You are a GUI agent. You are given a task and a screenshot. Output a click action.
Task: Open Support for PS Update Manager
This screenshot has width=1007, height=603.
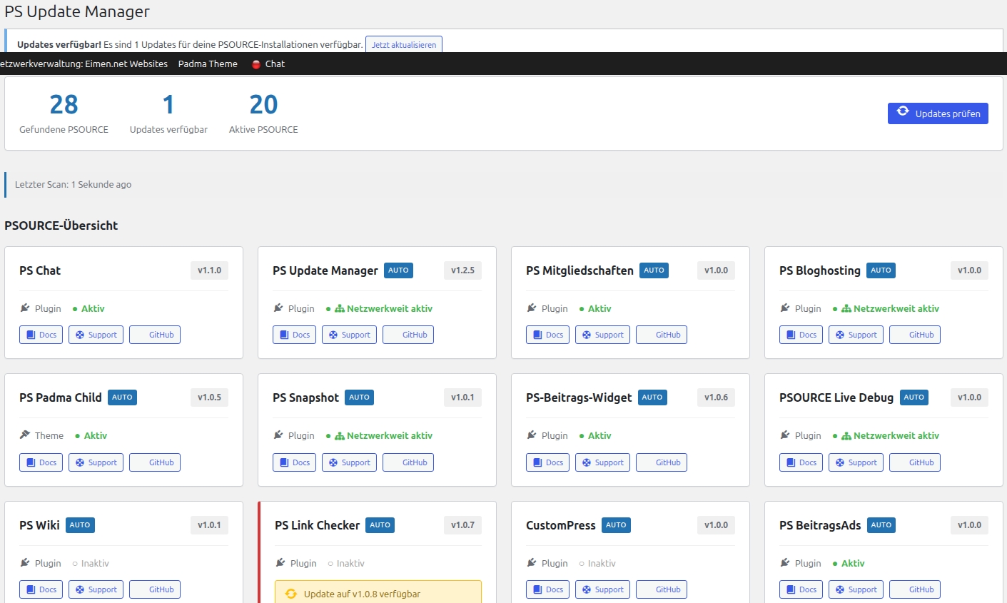pos(349,335)
